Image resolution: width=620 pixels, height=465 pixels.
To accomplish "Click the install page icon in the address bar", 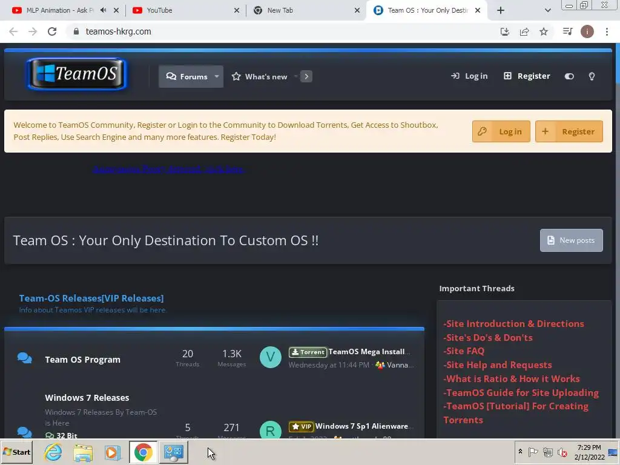I will coord(505,31).
